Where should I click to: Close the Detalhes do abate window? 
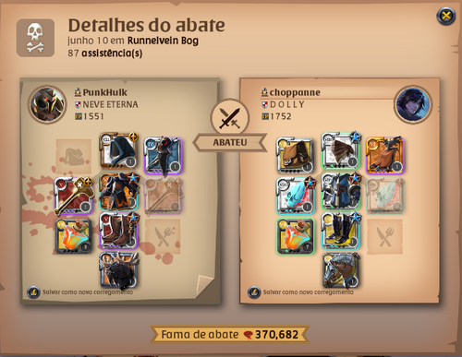click(x=446, y=16)
